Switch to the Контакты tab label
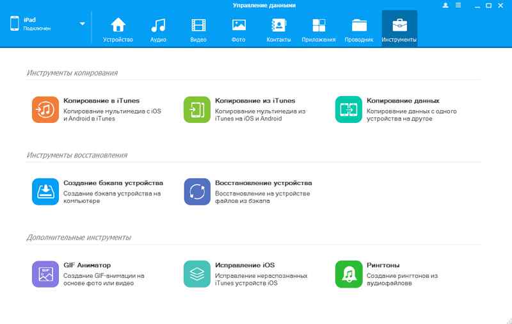Image resolution: width=512 pixels, height=324 pixels. (x=278, y=40)
